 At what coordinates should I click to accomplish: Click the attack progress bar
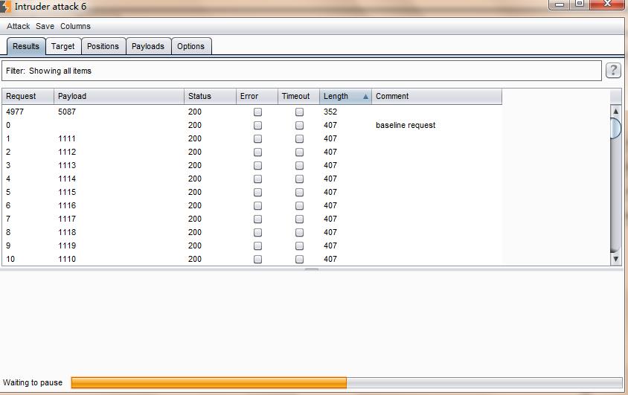coord(347,382)
